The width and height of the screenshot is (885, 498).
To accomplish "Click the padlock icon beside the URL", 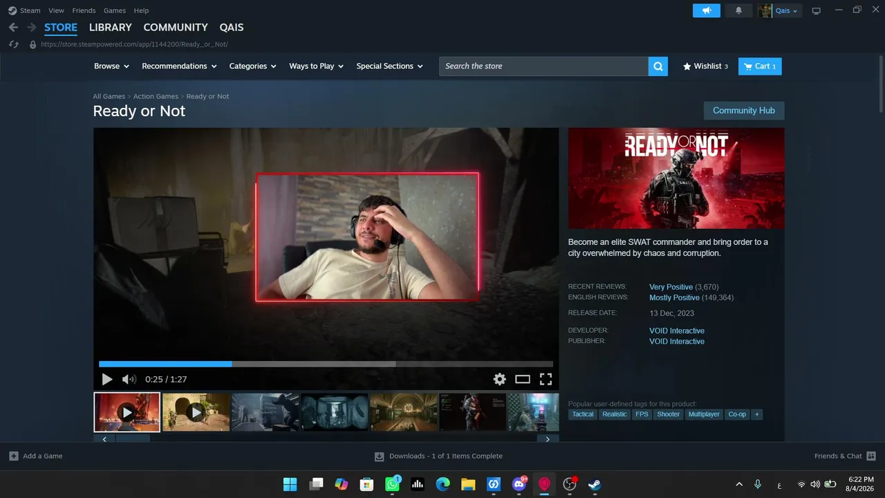I will coord(32,44).
